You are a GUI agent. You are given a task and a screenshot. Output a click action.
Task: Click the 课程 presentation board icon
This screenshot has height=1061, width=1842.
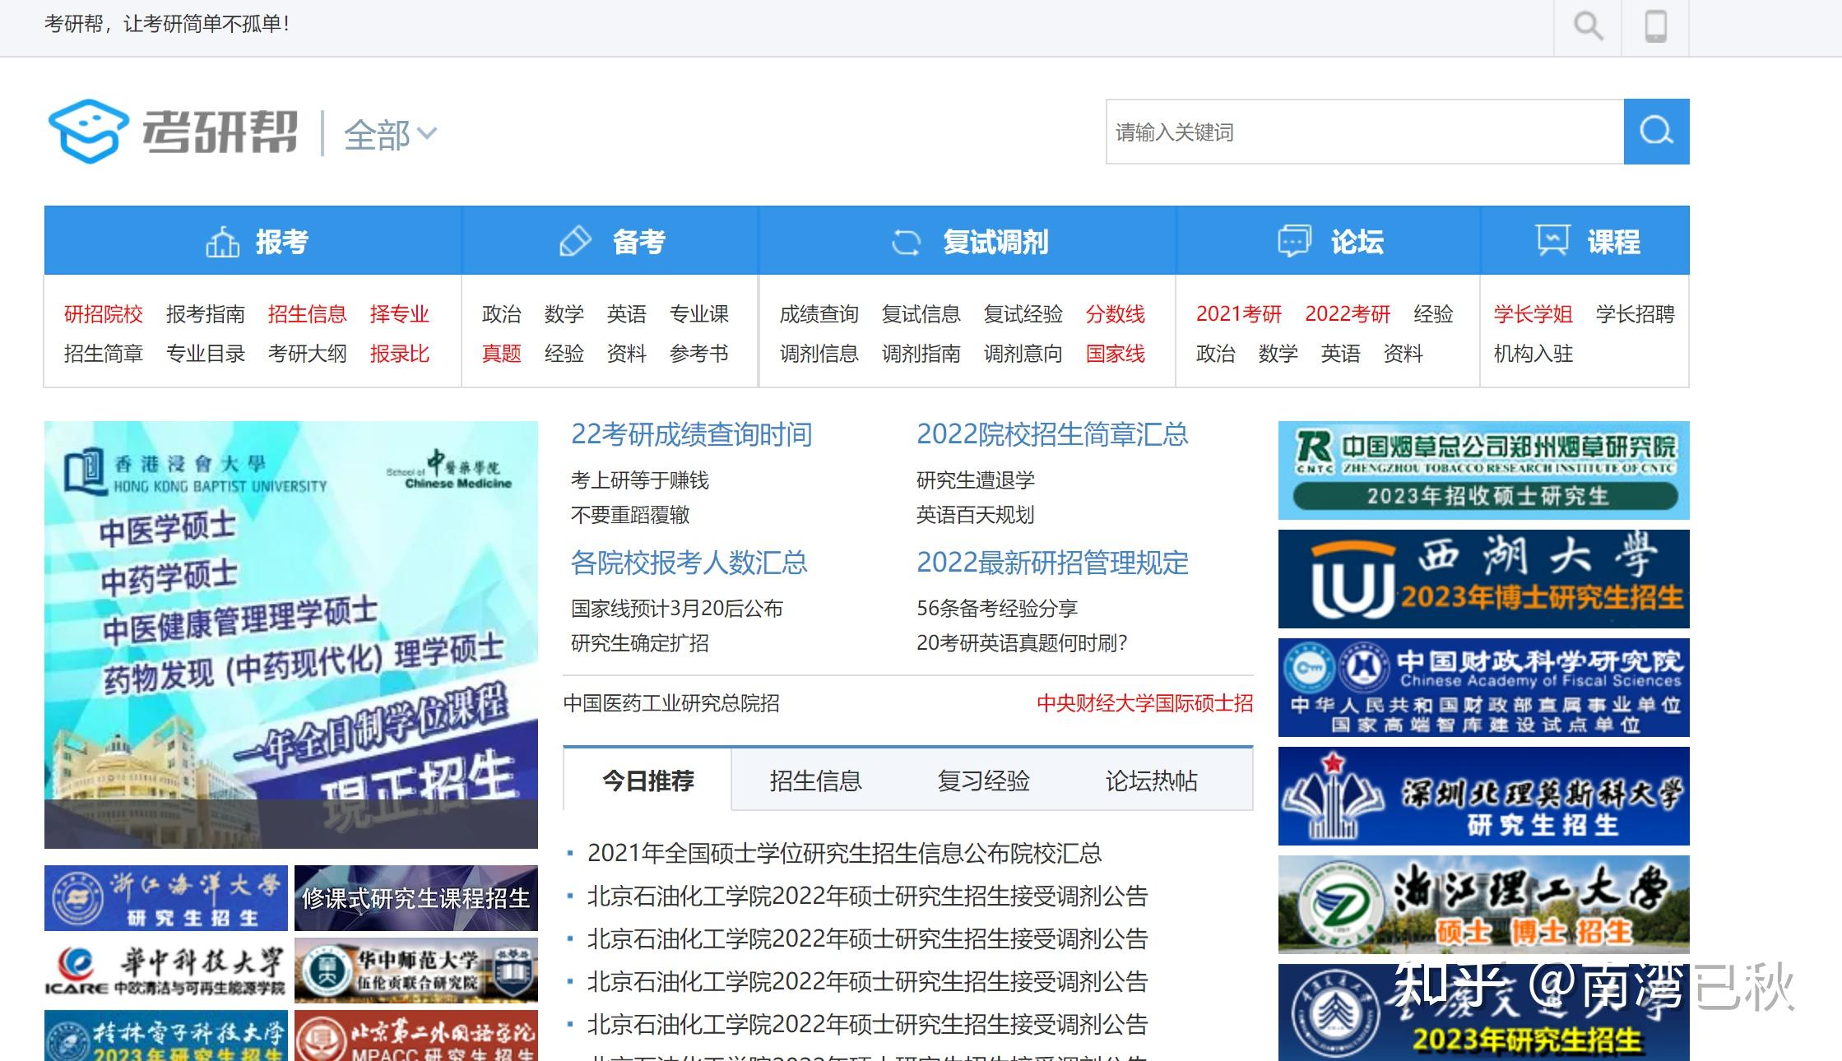(x=1552, y=240)
